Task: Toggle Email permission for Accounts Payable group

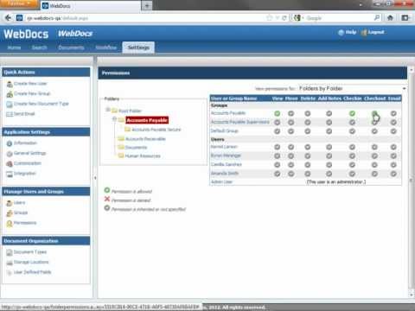Action: [x=393, y=113]
